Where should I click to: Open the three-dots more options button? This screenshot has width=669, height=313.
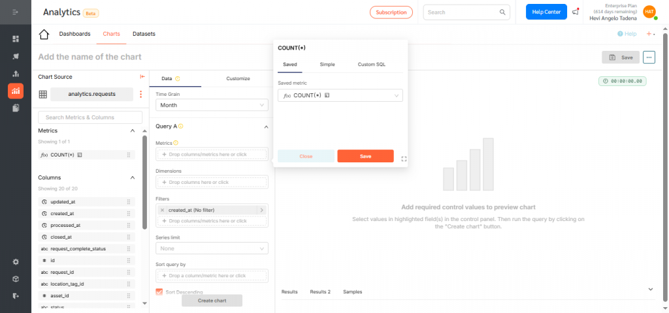click(x=649, y=57)
